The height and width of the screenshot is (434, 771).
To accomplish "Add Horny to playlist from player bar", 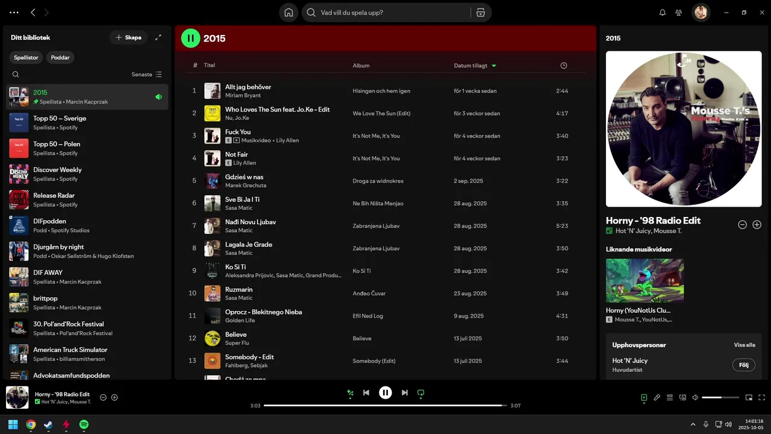I will coord(114,397).
